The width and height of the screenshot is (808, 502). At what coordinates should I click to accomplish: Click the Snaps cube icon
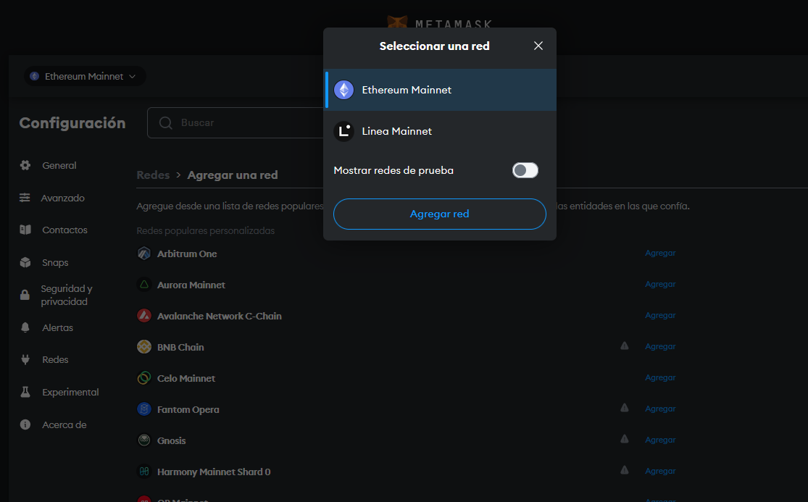tap(25, 262)
